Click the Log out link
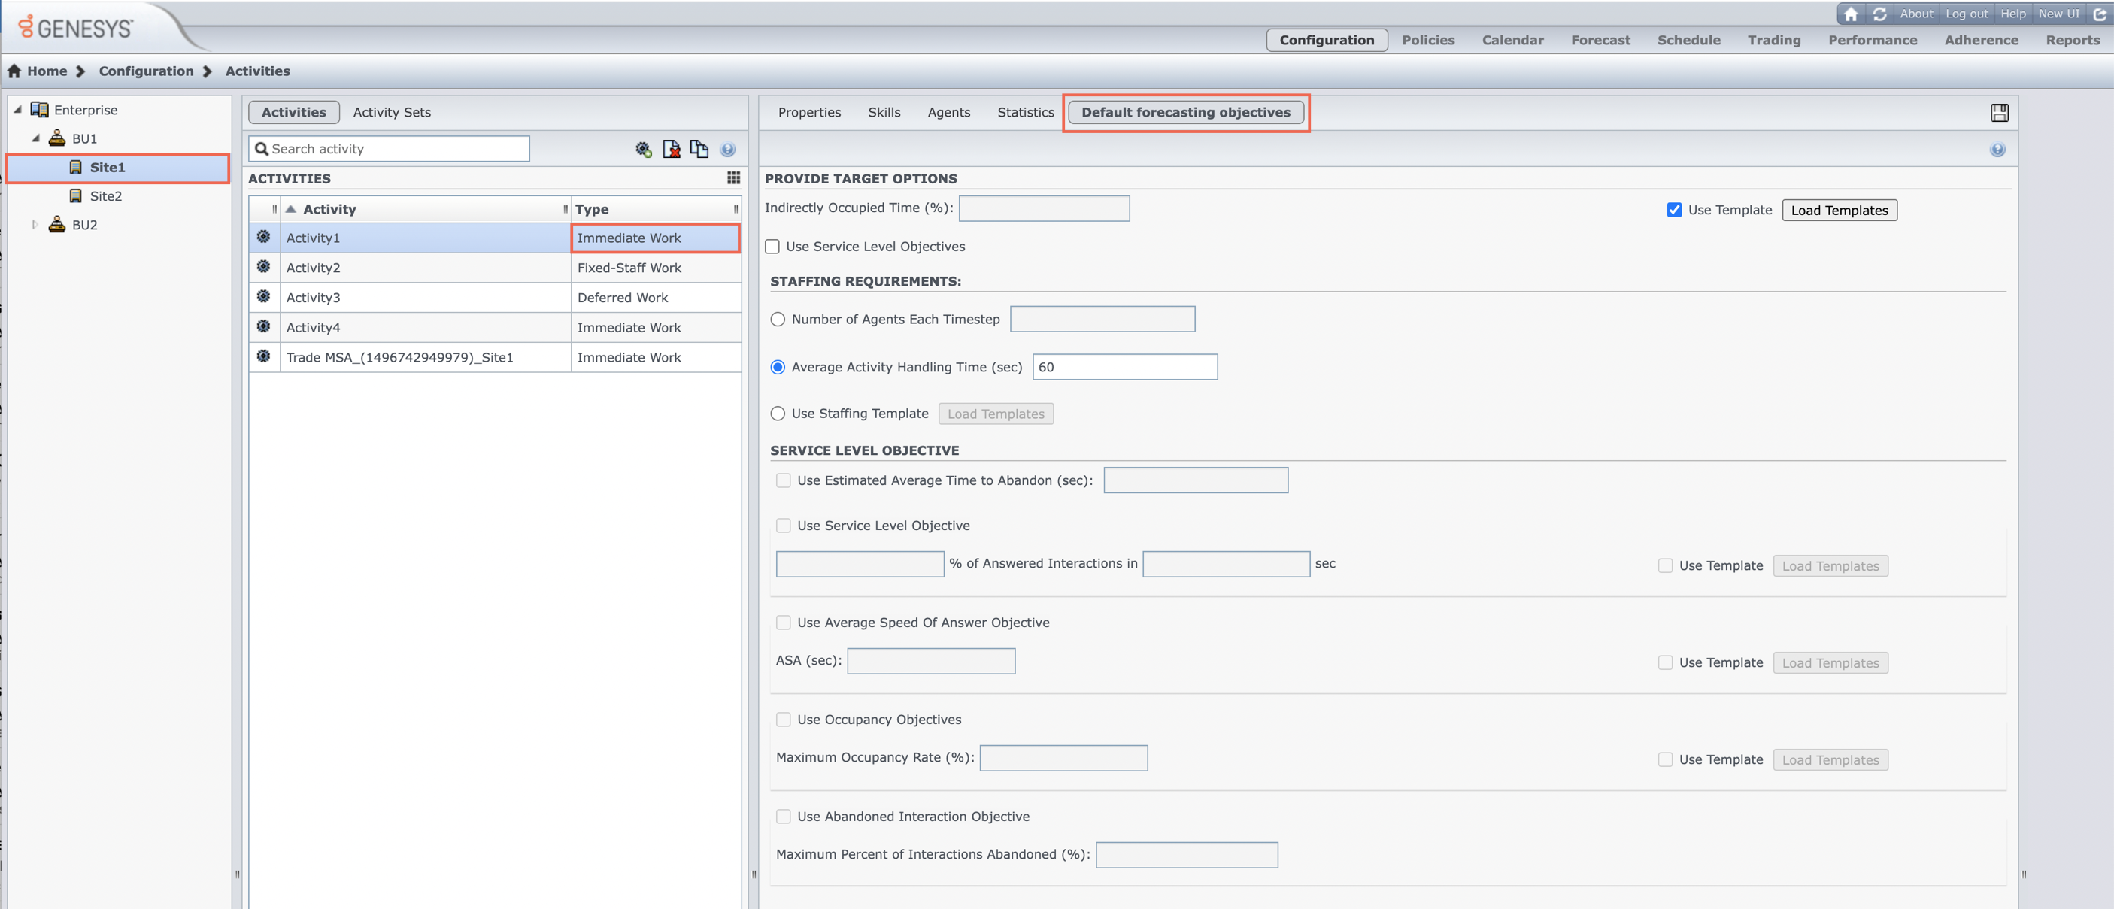Image resolution: width=2114 pixels, height=909 pixels. click(x=1967, y=14)
